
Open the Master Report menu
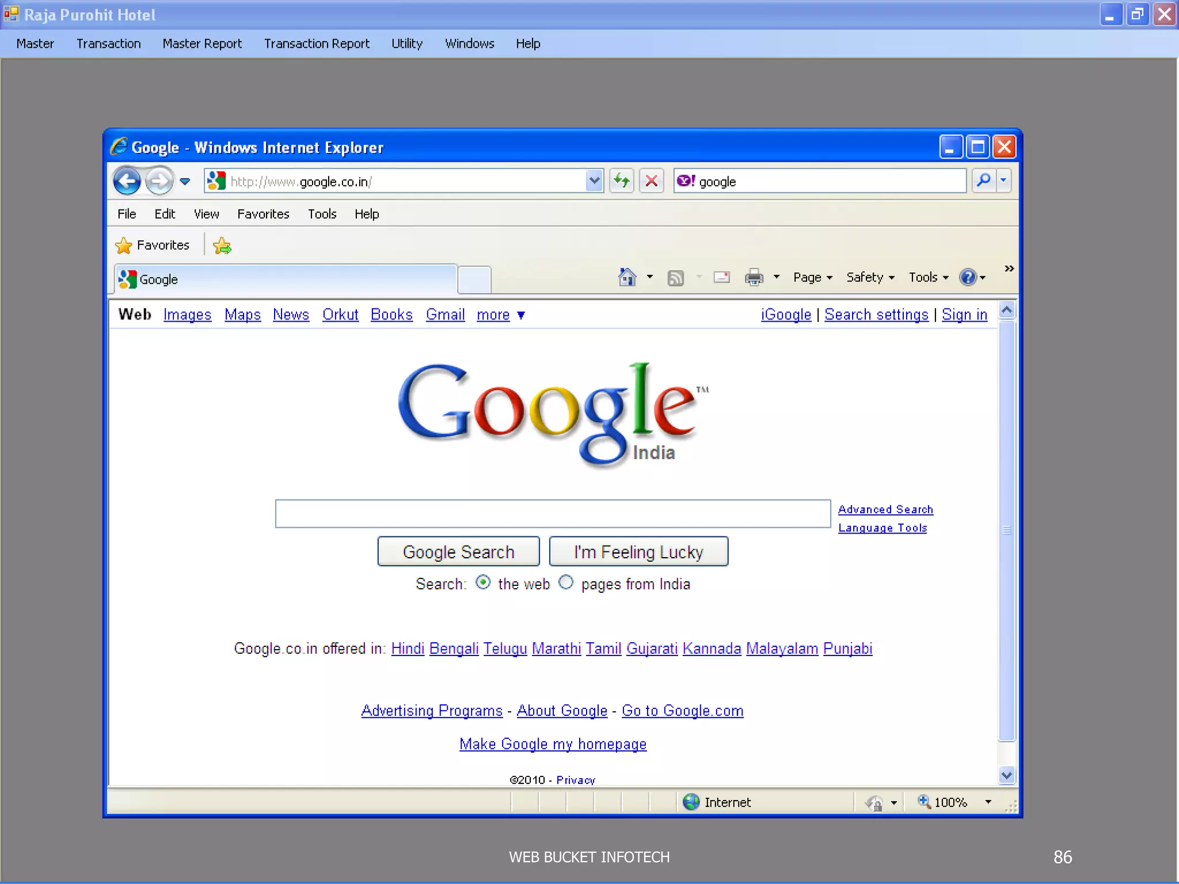point(202,44)
